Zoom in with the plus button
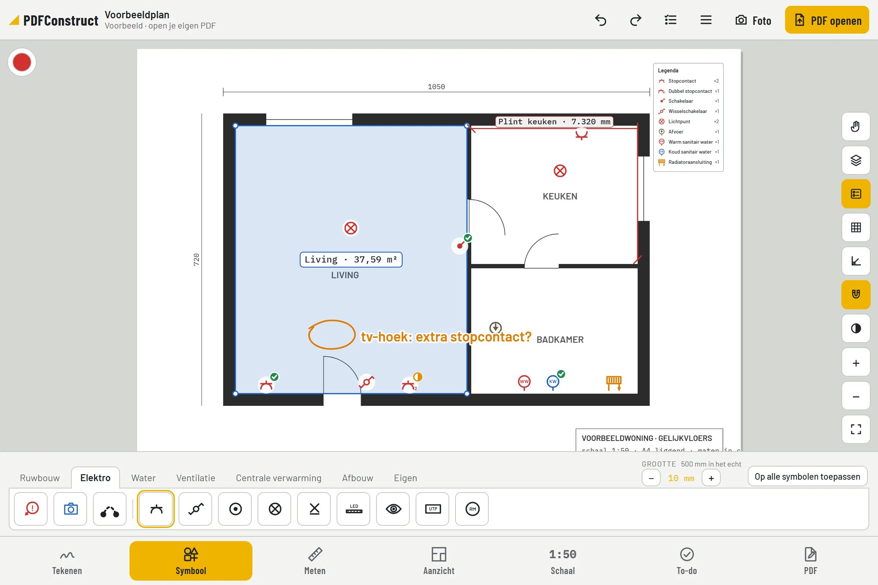 click(856, 363)
